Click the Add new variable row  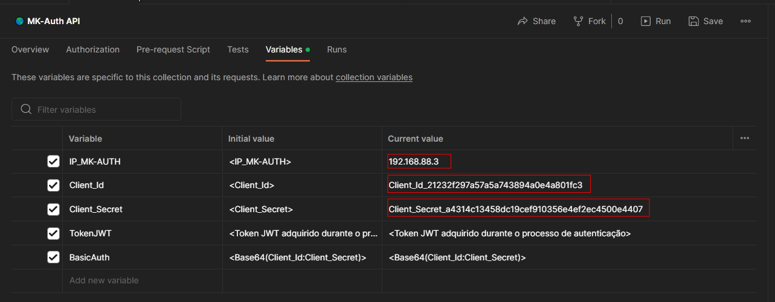[104, 280]
